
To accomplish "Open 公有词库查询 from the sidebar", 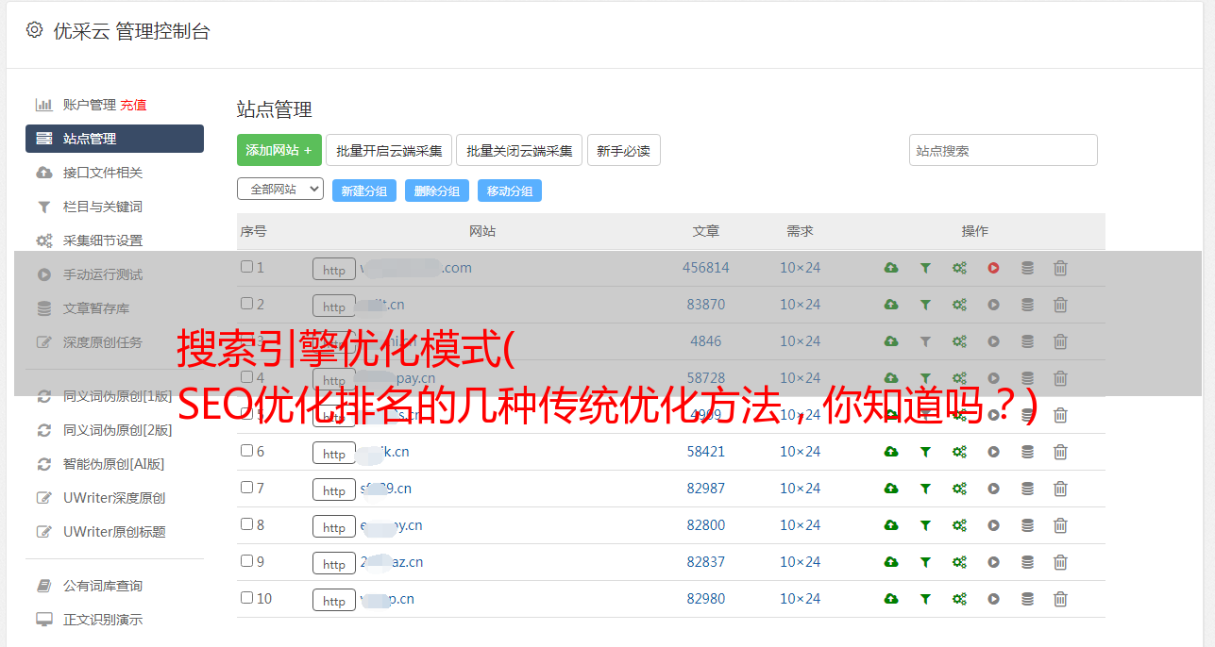I will point(103,586).
